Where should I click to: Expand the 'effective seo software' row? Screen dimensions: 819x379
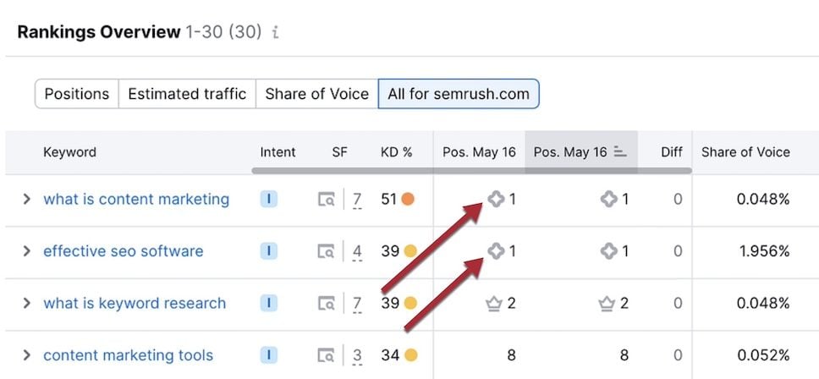point(26,251)
